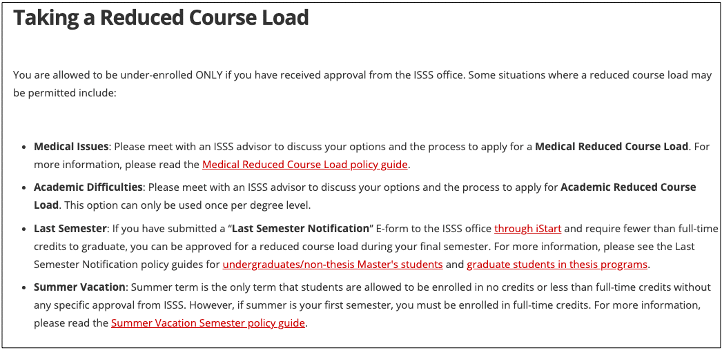Click the bold 'Medical Issues' label
Image resolution: width=722 pixels, height=350 pixels.
71,147
